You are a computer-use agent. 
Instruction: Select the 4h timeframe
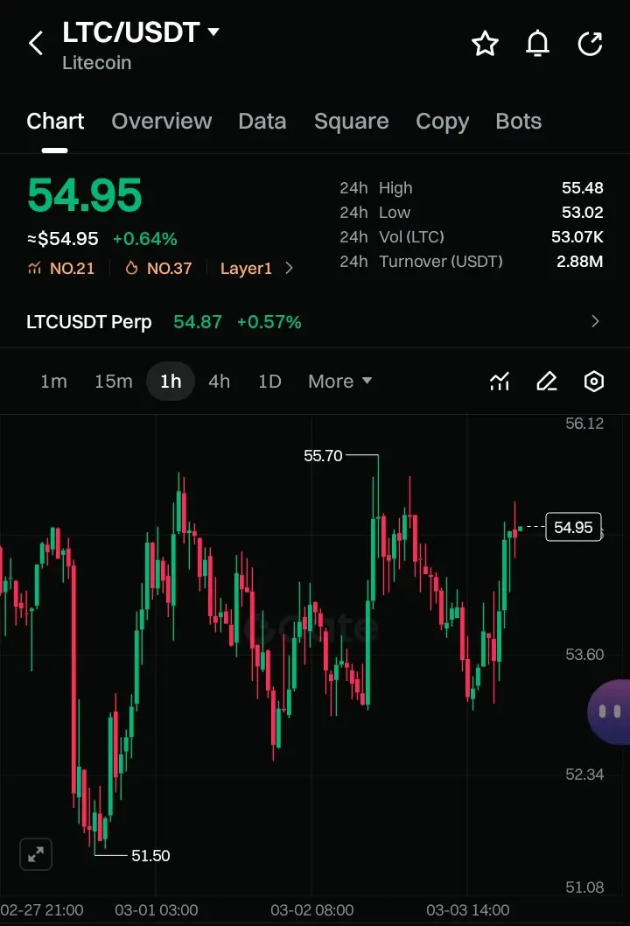click(219, 382)
